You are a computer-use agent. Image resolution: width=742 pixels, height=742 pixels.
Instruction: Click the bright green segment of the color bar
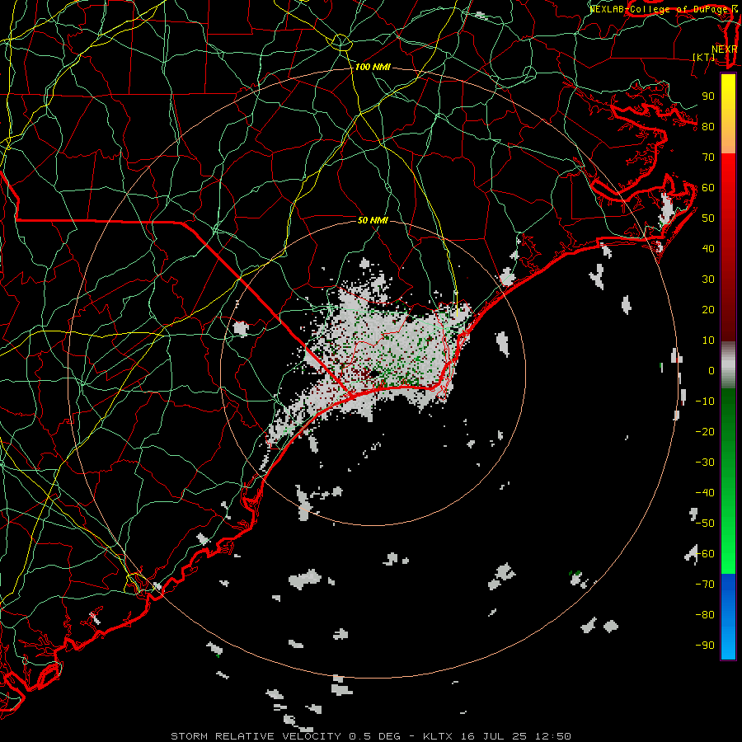pos(728,544)
